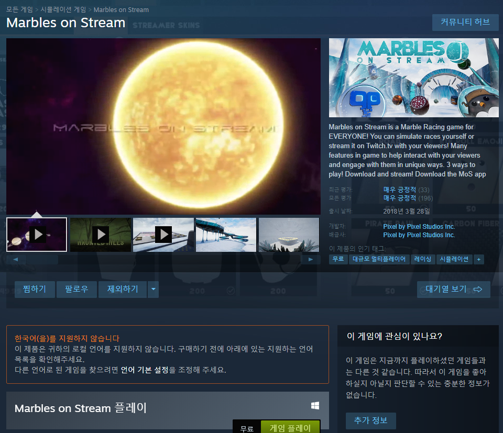This screenshot has height=433, width=503.
Task: Click the 추가 정보 button
Action: pyautogui.click(x=371, y=420)
